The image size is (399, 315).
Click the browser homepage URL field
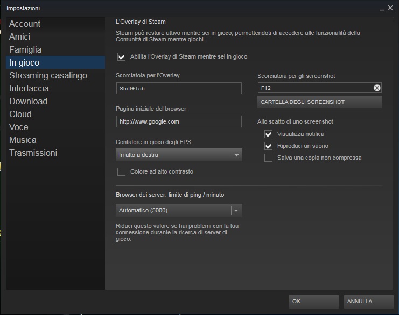click(x=179, y=121)
